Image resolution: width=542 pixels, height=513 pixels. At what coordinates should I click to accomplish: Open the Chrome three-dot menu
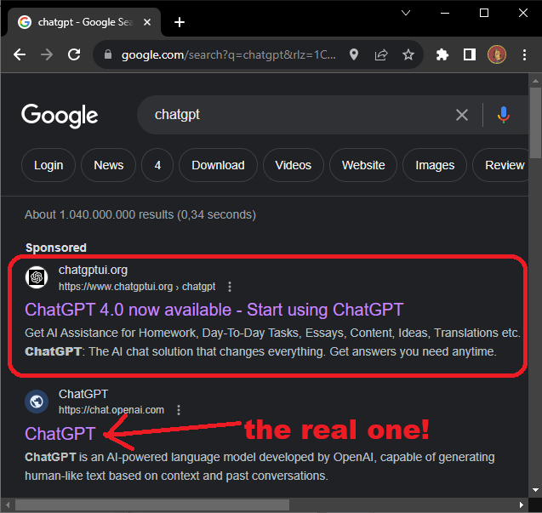tap(524, 54)
